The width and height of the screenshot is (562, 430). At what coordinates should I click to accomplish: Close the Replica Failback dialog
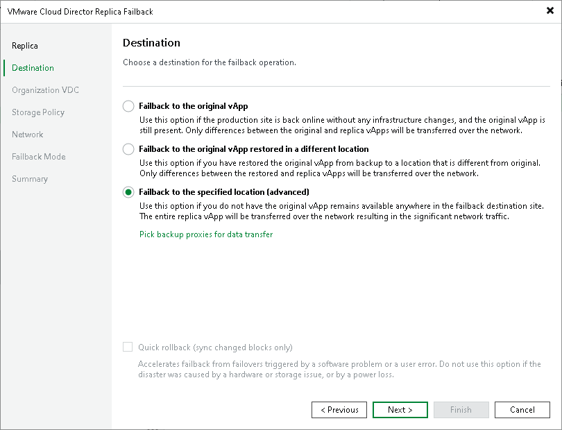point(550,11)
